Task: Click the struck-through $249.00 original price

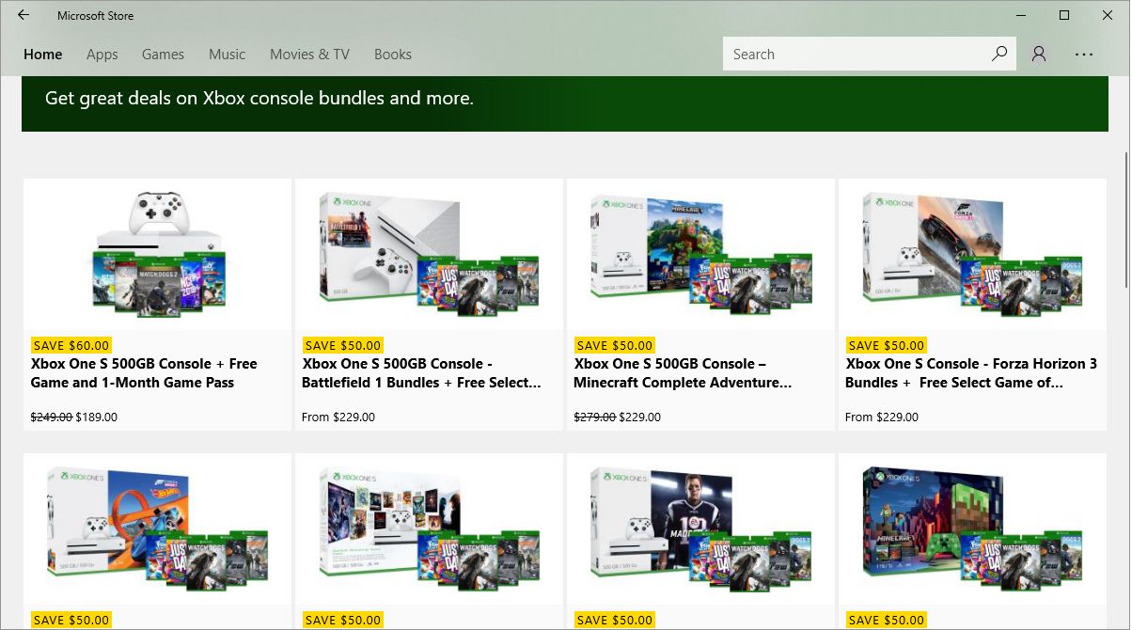Action: (x=52, y=417)
